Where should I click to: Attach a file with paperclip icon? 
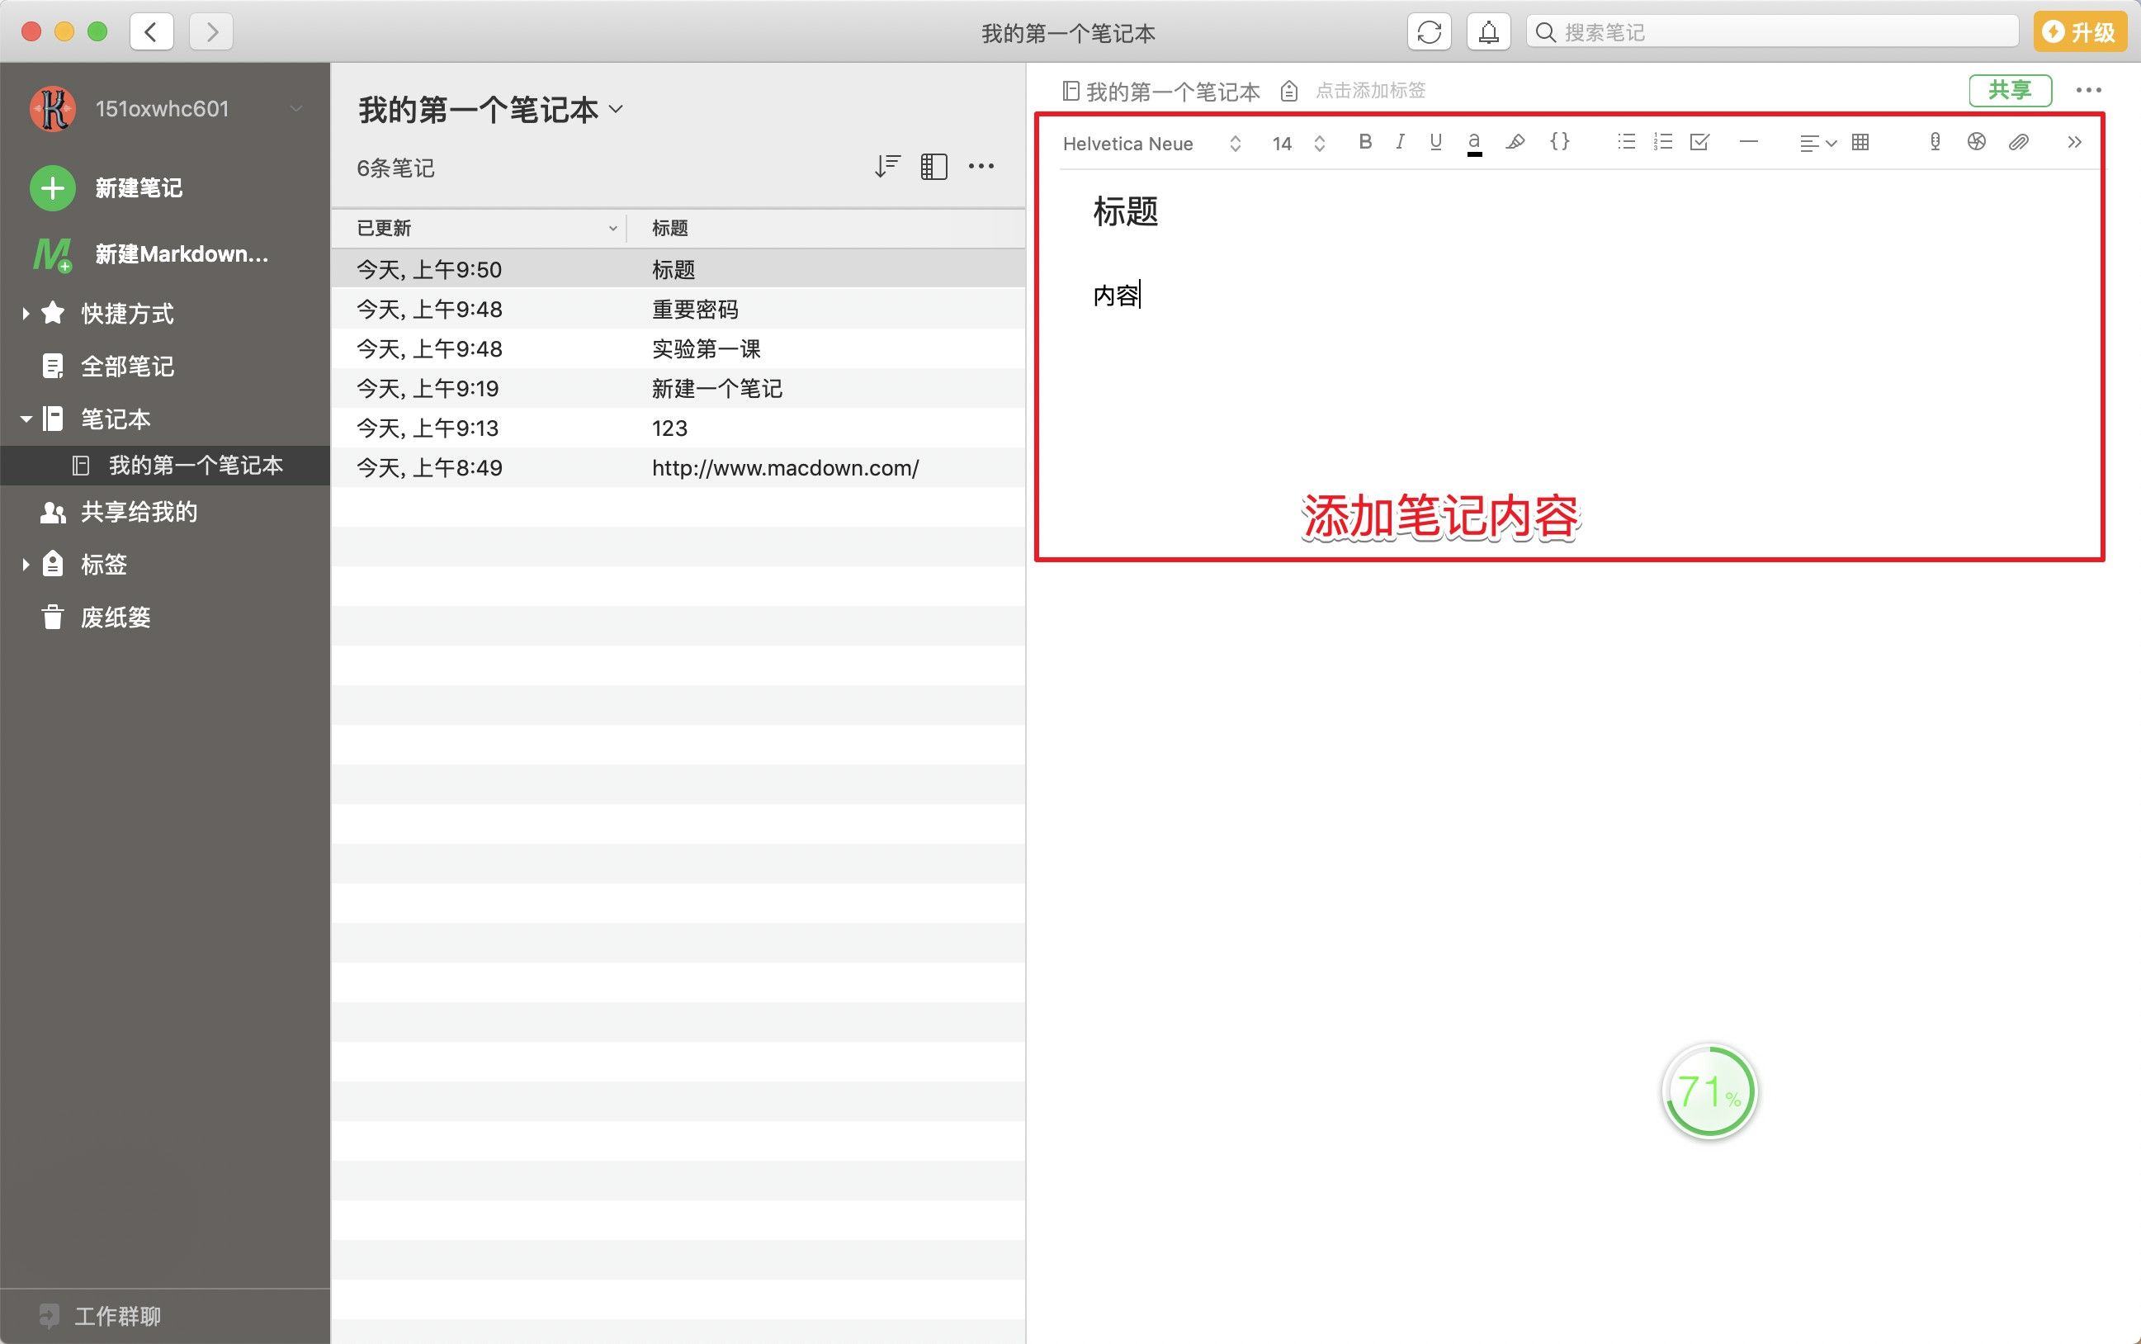tap(2018, 142)
